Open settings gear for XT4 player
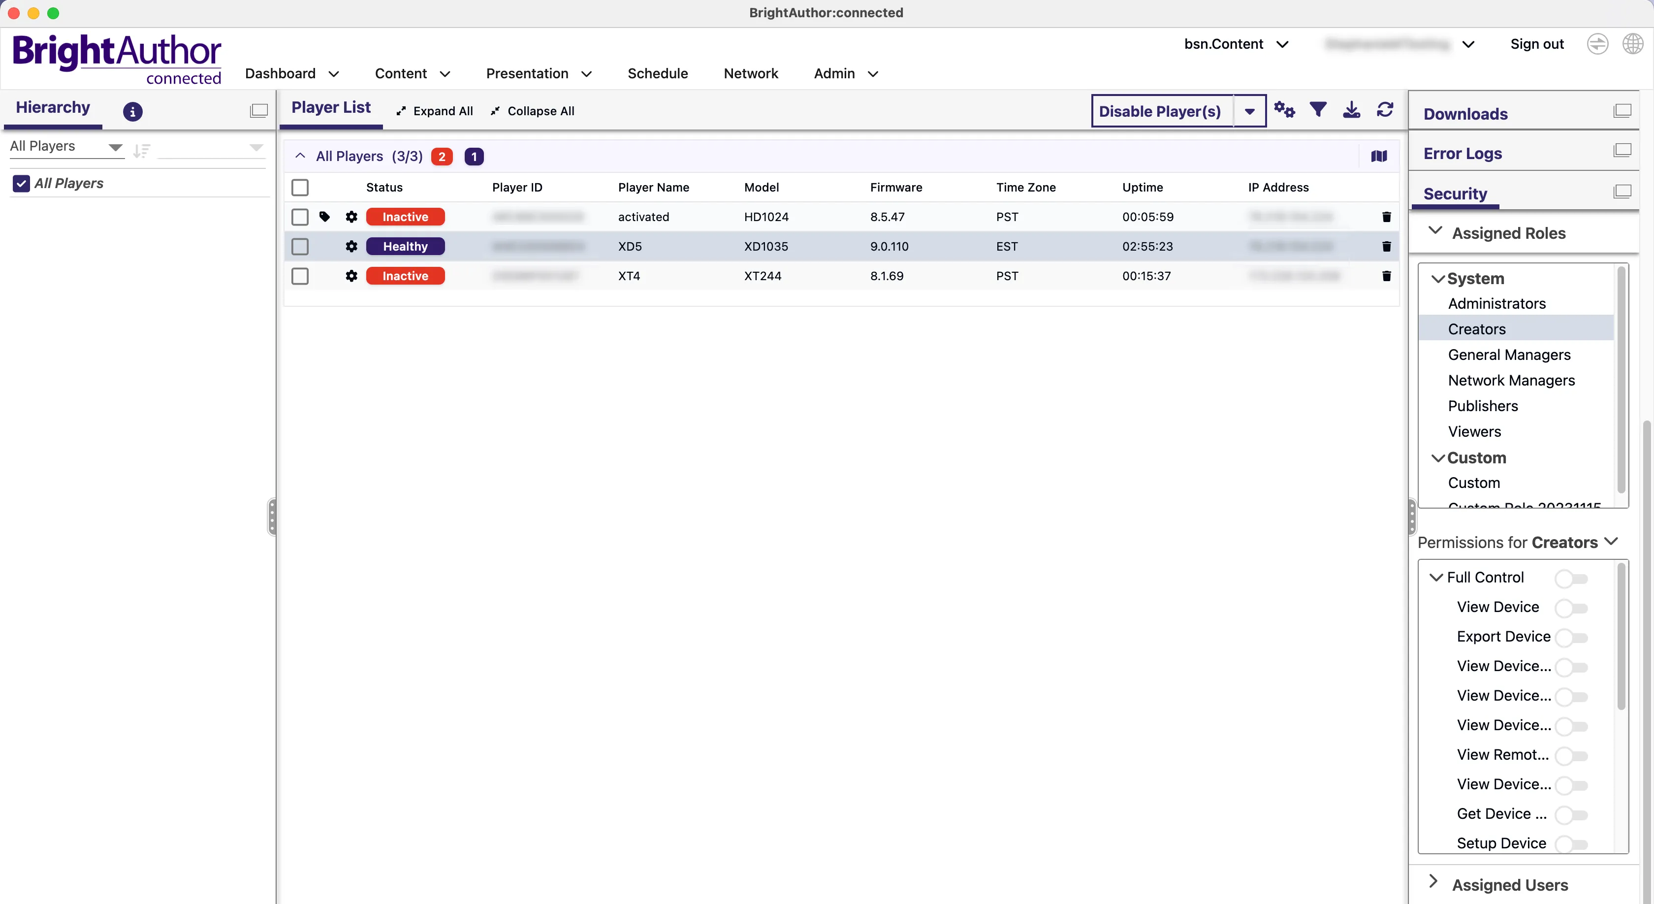 351,276
